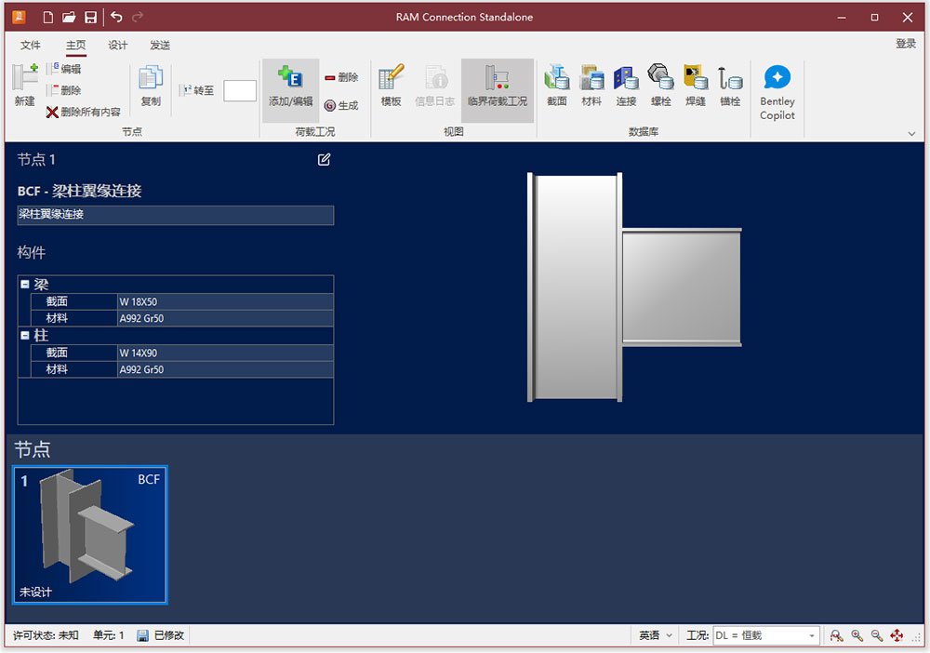Open the 焊缝 welds database
930x653 pixels.
pyautogui.click(x=695, y=87)
